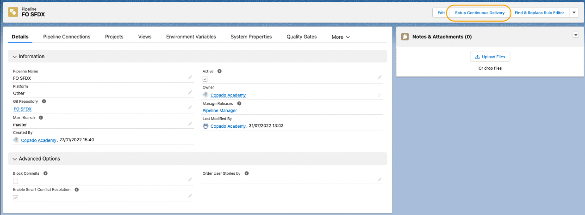Image resolution: width=585 pixels, height=215 pixels.
Task: Open the actions dropdown next to Find & Replace Rule Editor
Action: click(x=574, y=12)
